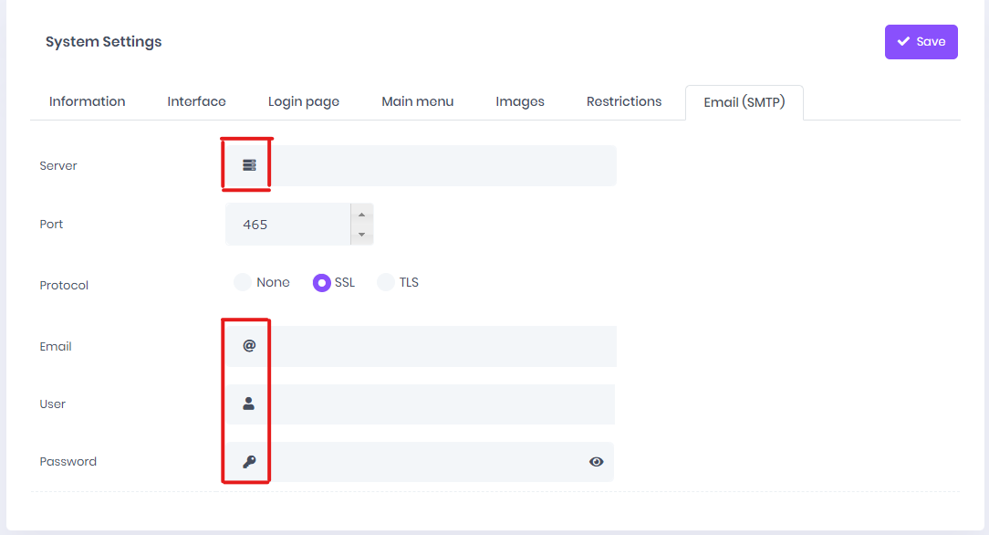Screen dimensions: 989x535
Task: Switch to the Images tab
Action: pyautogui.click(x=520, y=101)
